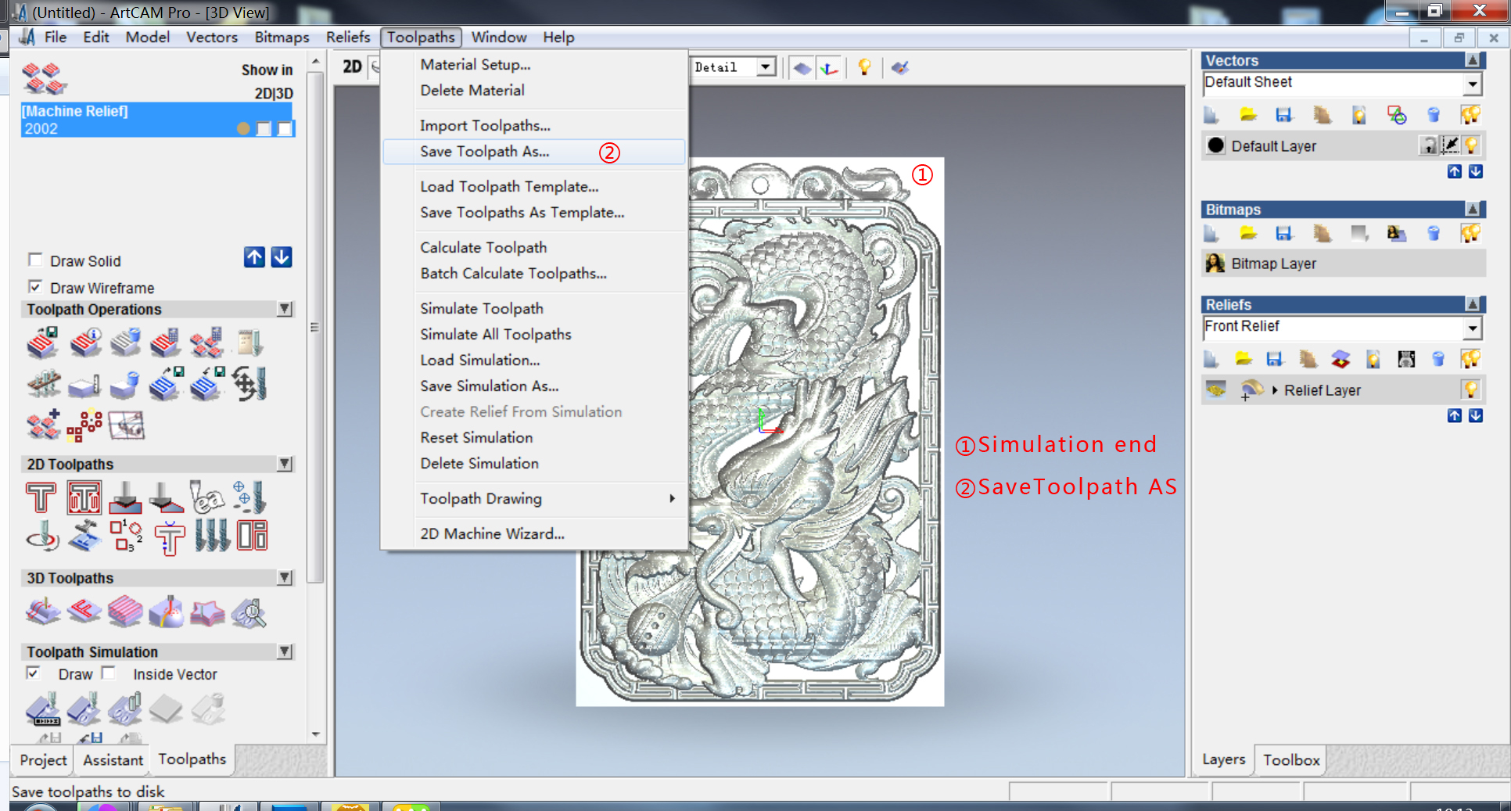Viewport: 1511px width, 811px height.
Task: Click the Save Toolpath icon in Toolpath Operations
Action: point(43,343)
